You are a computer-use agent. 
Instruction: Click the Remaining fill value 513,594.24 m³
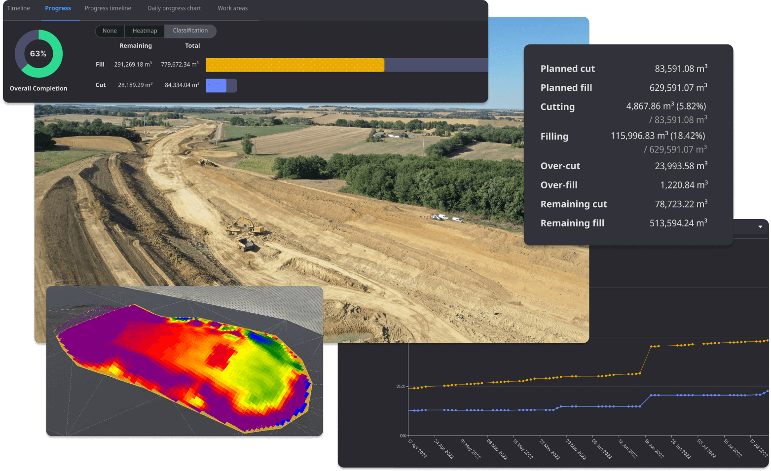coord(678,223)
